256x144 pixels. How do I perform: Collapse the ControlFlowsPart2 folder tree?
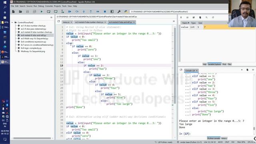point(12,22)
